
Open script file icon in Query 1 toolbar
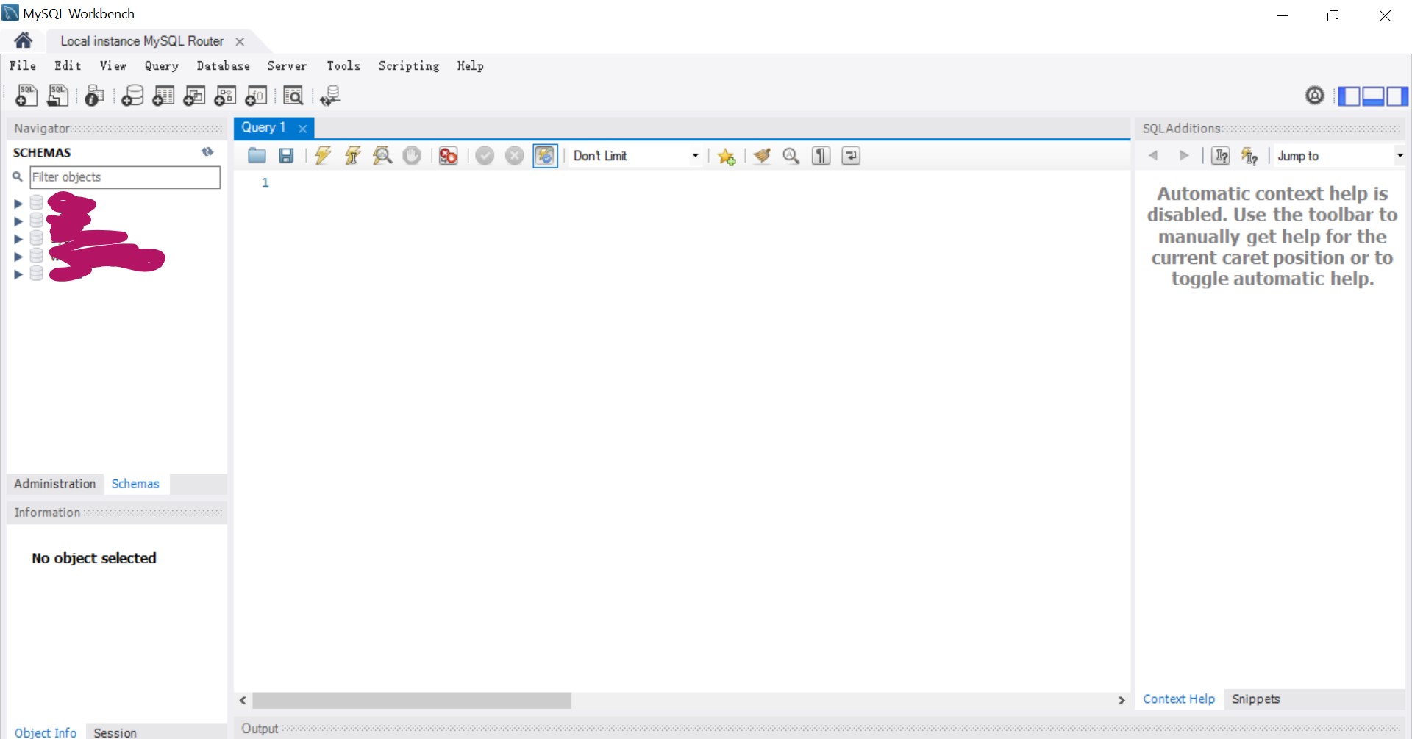click(x=257, y=156)
